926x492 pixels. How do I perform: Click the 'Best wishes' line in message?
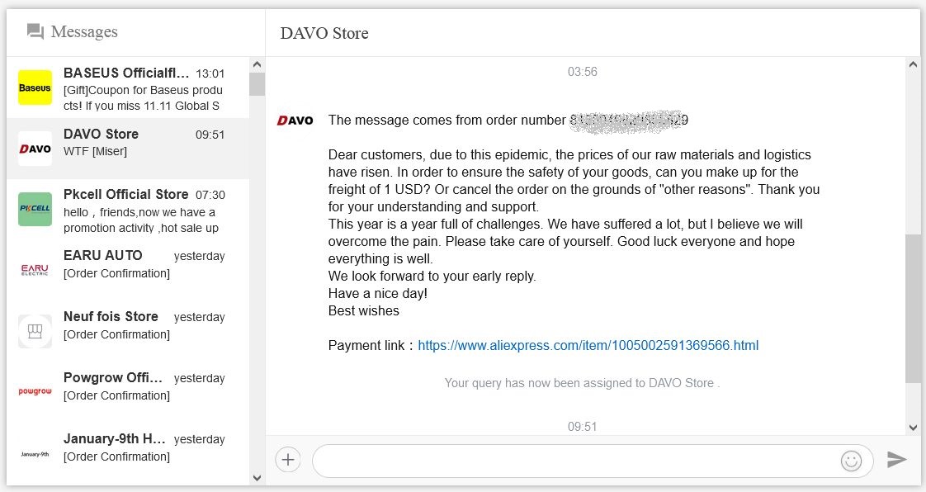(x=364, y=310)
